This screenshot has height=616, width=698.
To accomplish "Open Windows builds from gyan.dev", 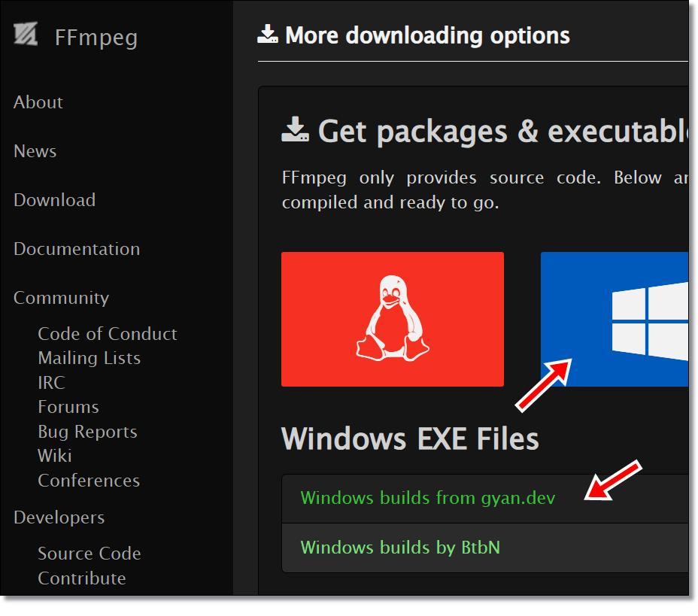I will 428,498.
